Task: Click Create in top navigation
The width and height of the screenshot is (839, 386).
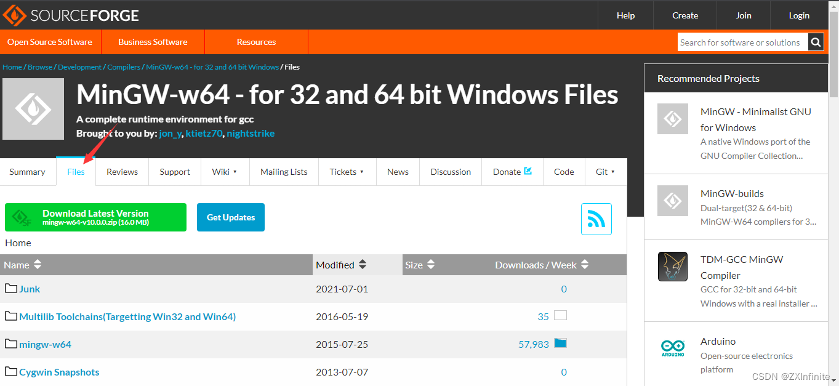Action: [x=685, y=15]
